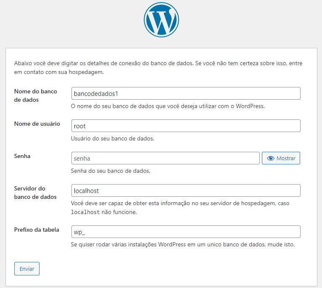322x288 pixels.
Task: Select the Senha password input field
Action: point(165,158)
